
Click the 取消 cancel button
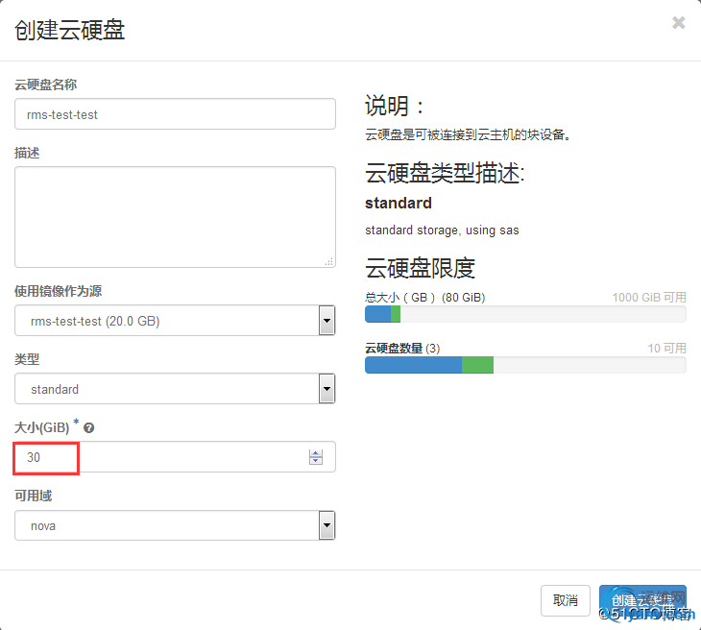click(566, 600)
